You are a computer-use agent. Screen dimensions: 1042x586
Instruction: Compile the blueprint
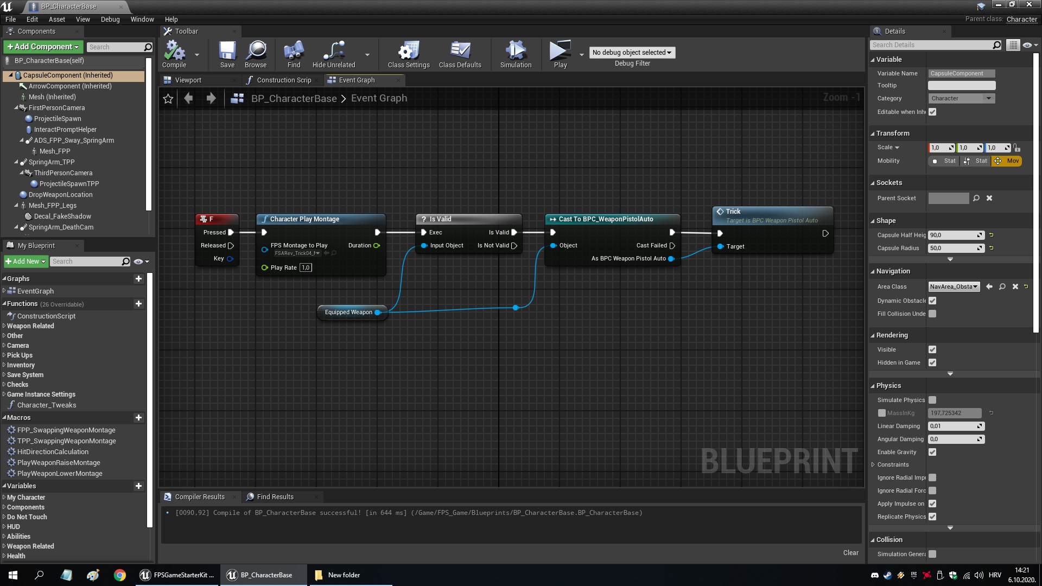(173, 53)
